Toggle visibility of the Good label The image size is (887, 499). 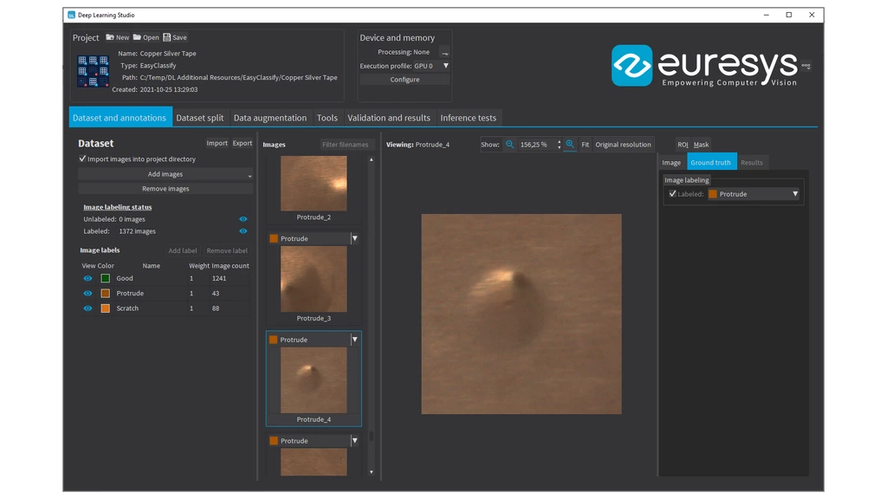87,278
